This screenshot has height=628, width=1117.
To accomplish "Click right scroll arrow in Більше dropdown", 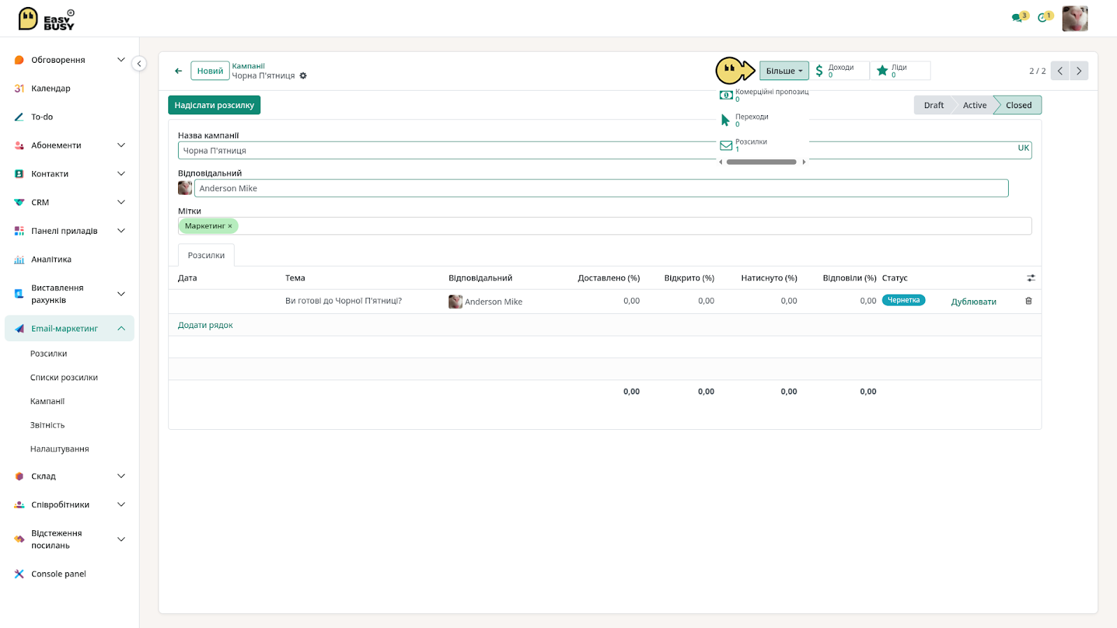I will [x=804, y=162].
